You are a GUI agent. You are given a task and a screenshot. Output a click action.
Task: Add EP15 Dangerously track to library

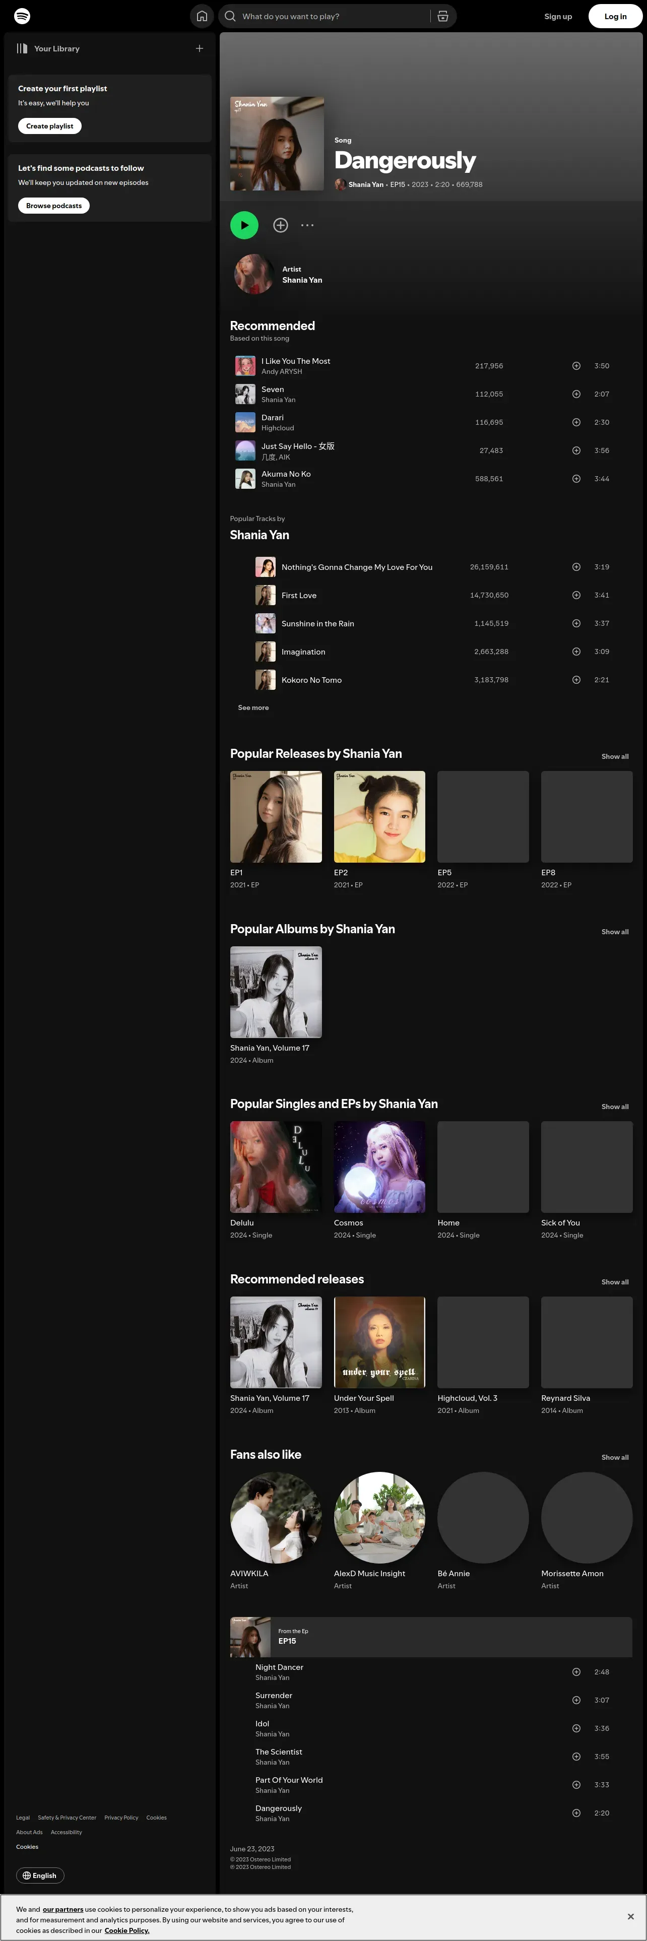(576, 1813)
